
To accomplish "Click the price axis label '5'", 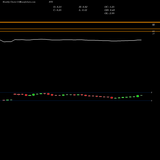I will point(151,92).
